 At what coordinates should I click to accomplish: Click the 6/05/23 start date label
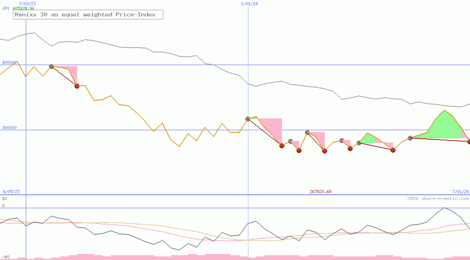point(11,192)
